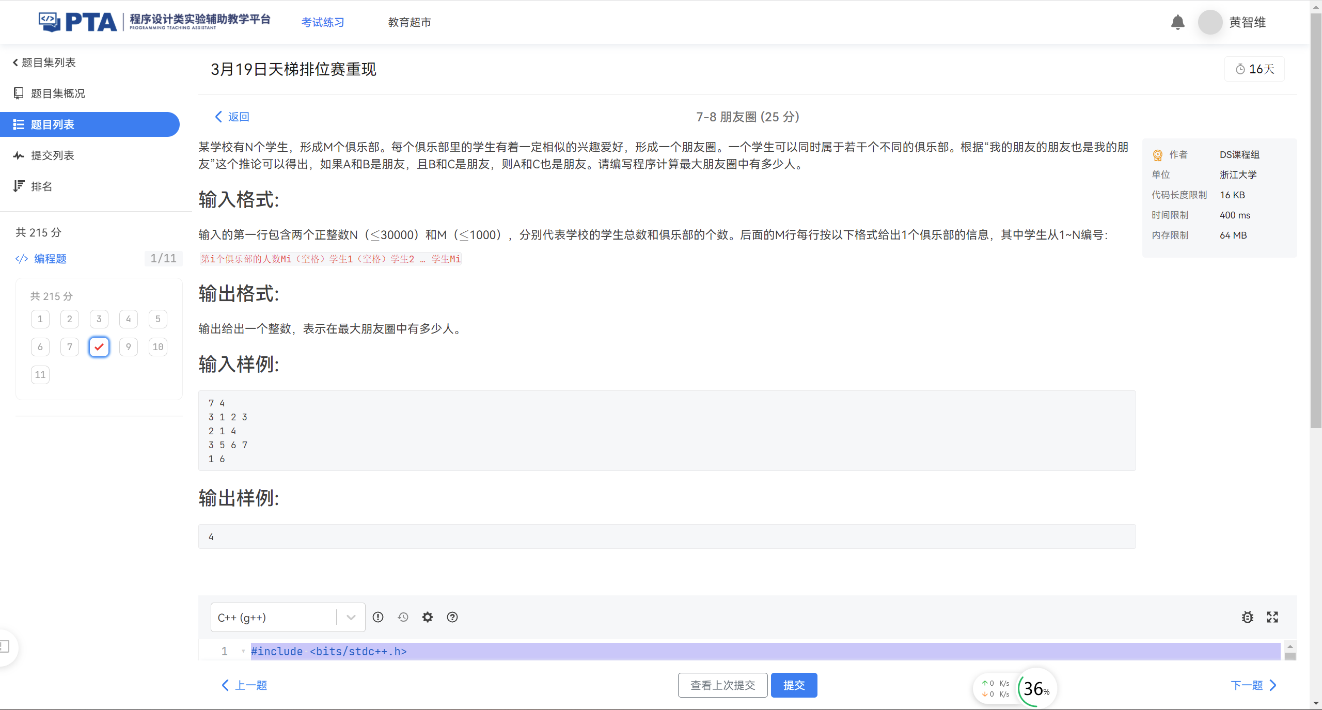The image size is (1322, 710).
Task: Click the #include code line in editor
Action: click(765, 651)
